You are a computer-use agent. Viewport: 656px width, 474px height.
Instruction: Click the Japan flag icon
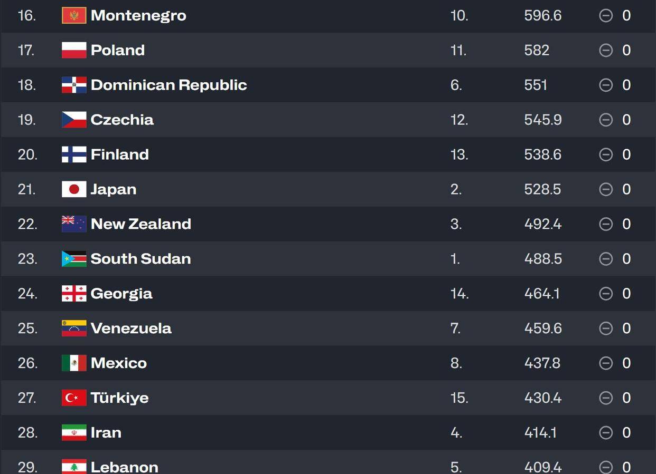point(74,189)
